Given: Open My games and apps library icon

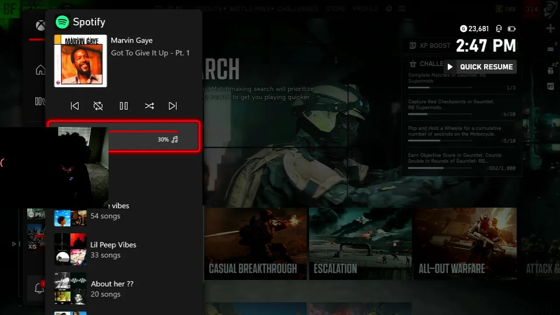Looking at the screenshot, I should point(40,101).
